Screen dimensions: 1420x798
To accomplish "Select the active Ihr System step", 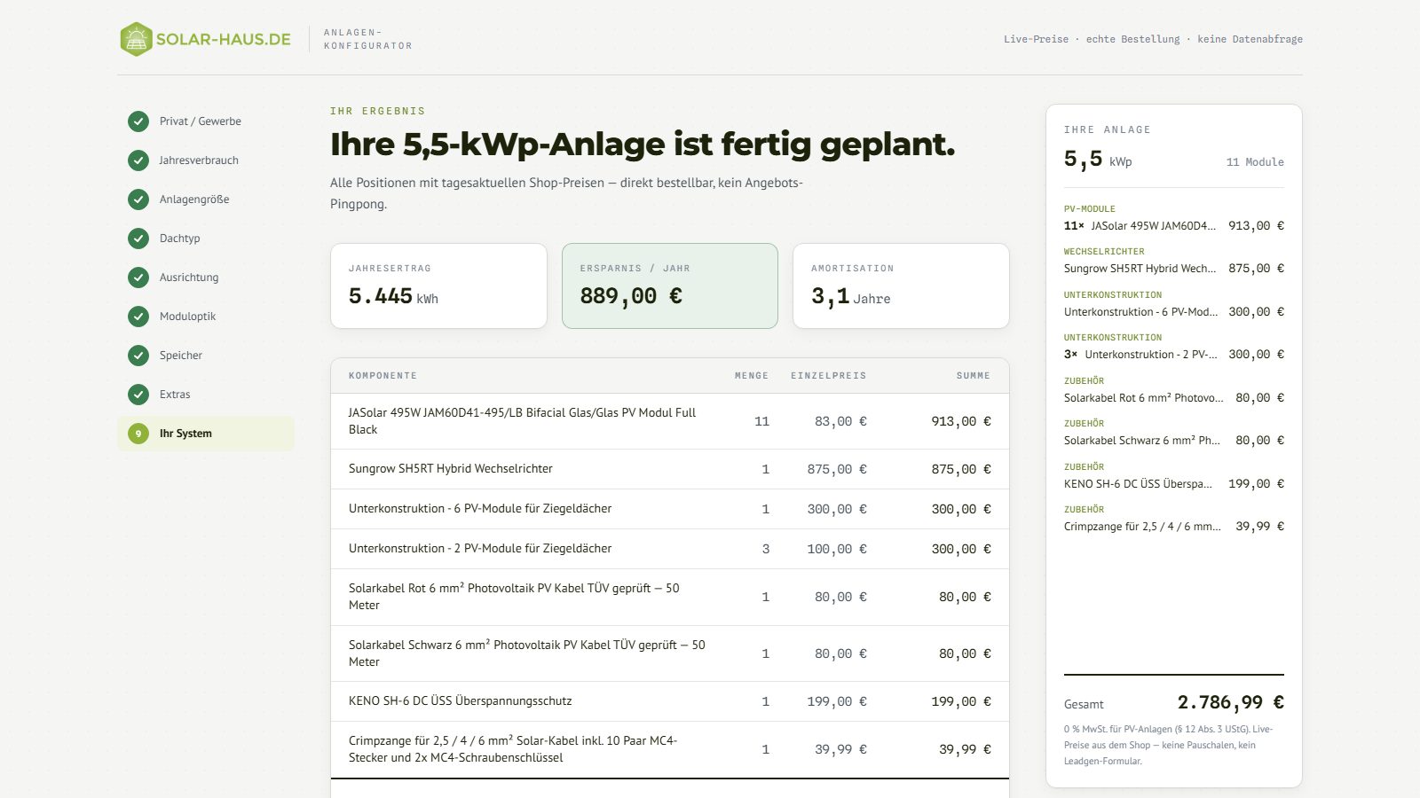I will pyautogui.click(x=206, y=434).
